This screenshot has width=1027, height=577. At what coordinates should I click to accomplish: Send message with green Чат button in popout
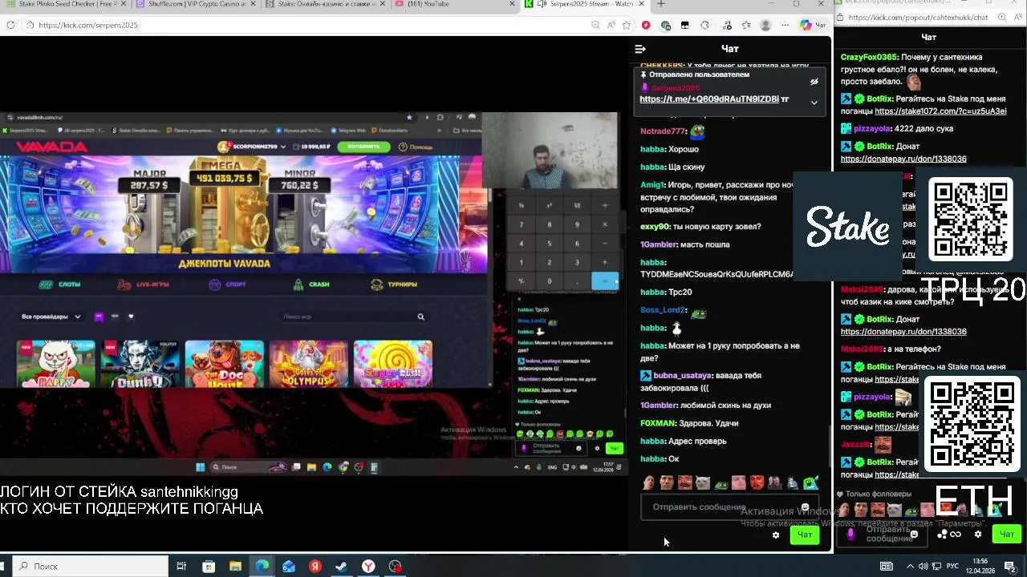point(1006,535)
